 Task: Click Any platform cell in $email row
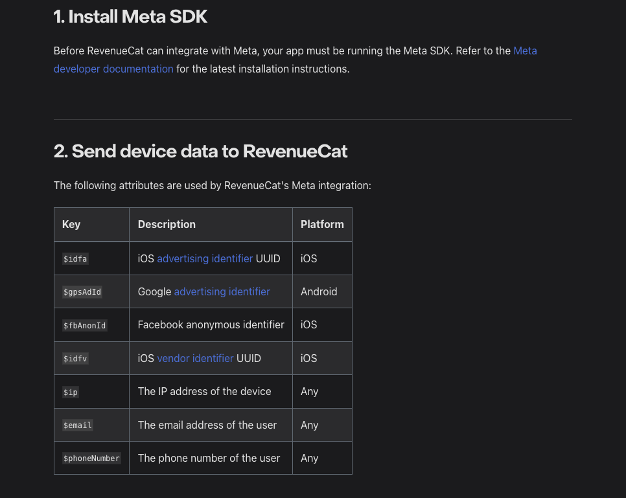[322, 425]
